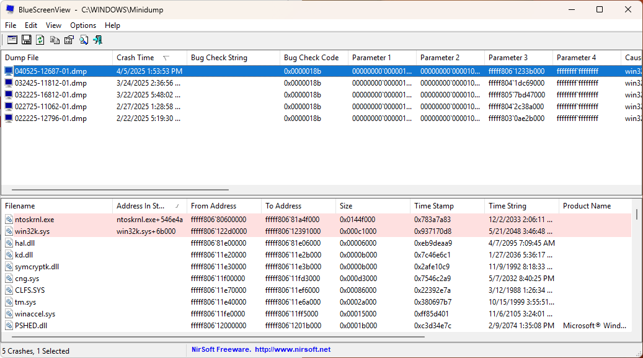Screen dimensions: 643x358
Task: Sort by Product Name column header
Action: point(595,206)
